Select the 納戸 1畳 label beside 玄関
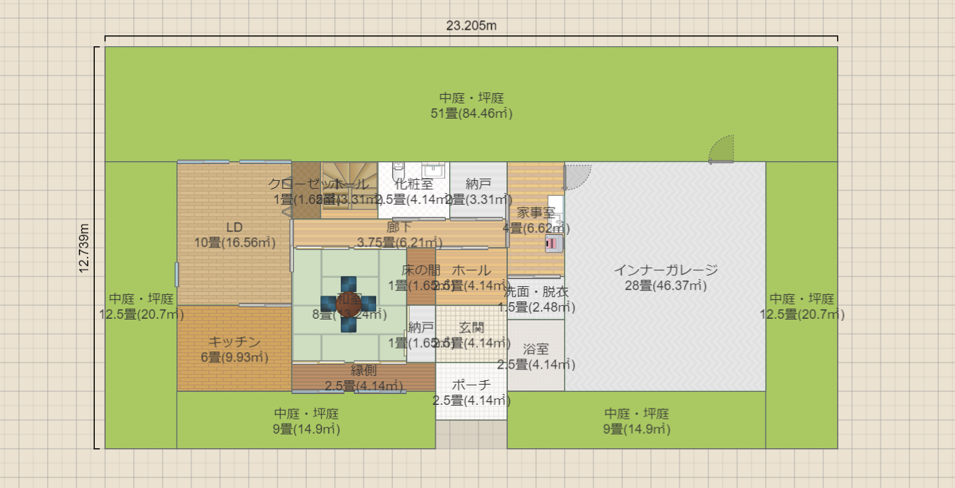The height and width of the screenshot is (488, 955). click(x=421, y=335)
